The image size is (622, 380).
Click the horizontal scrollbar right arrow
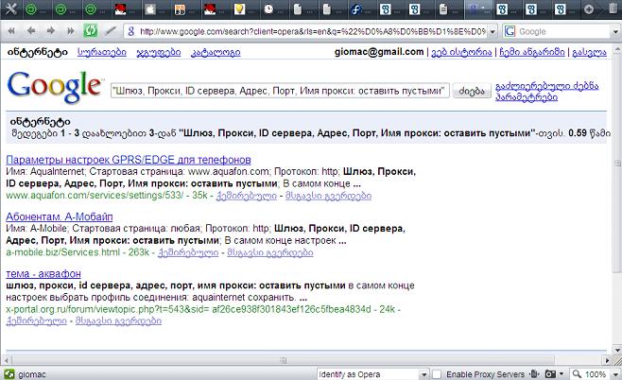coord(607,360)
